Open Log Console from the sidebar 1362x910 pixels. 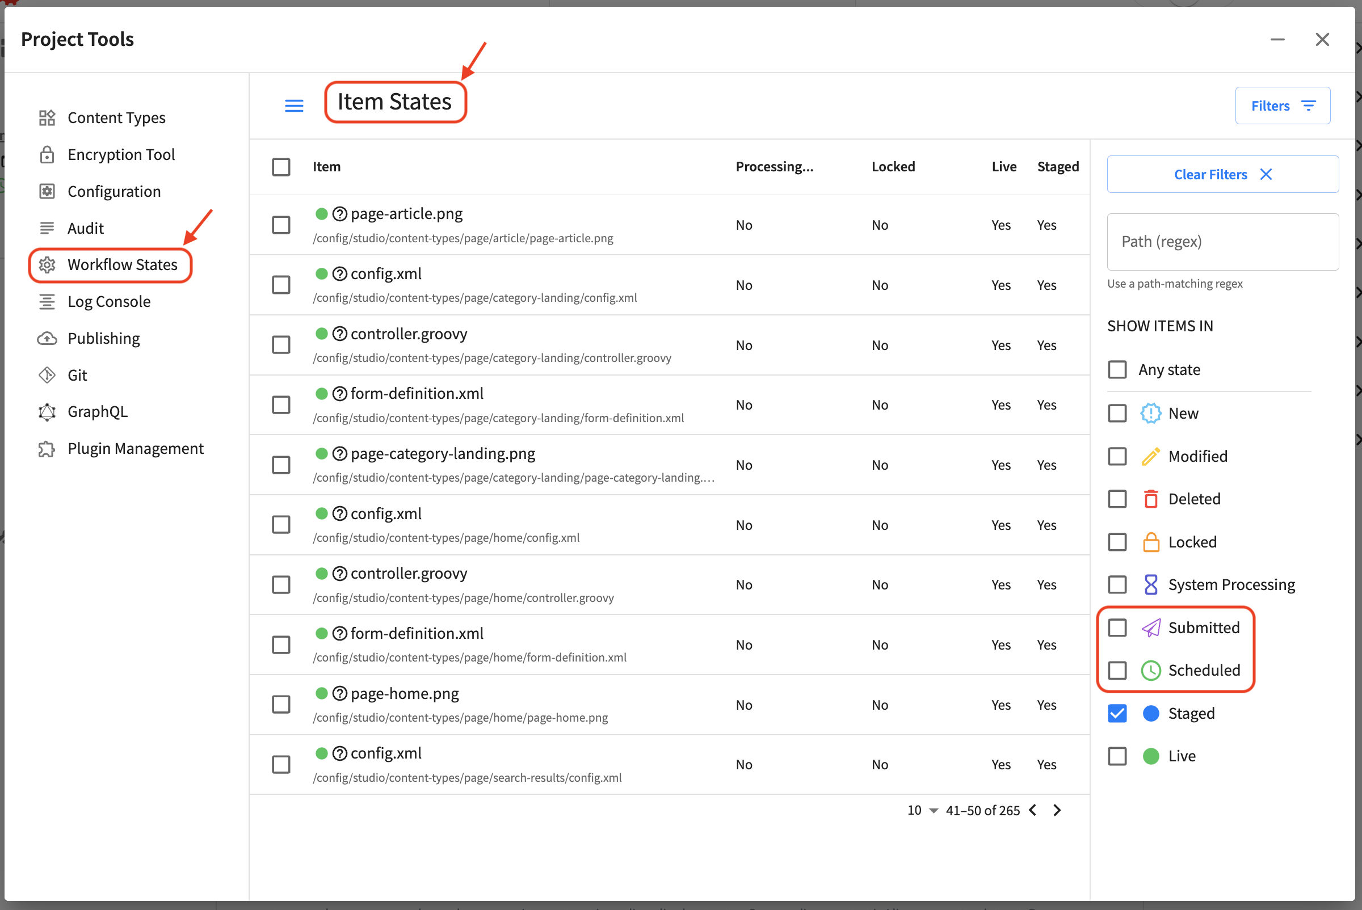108,301
